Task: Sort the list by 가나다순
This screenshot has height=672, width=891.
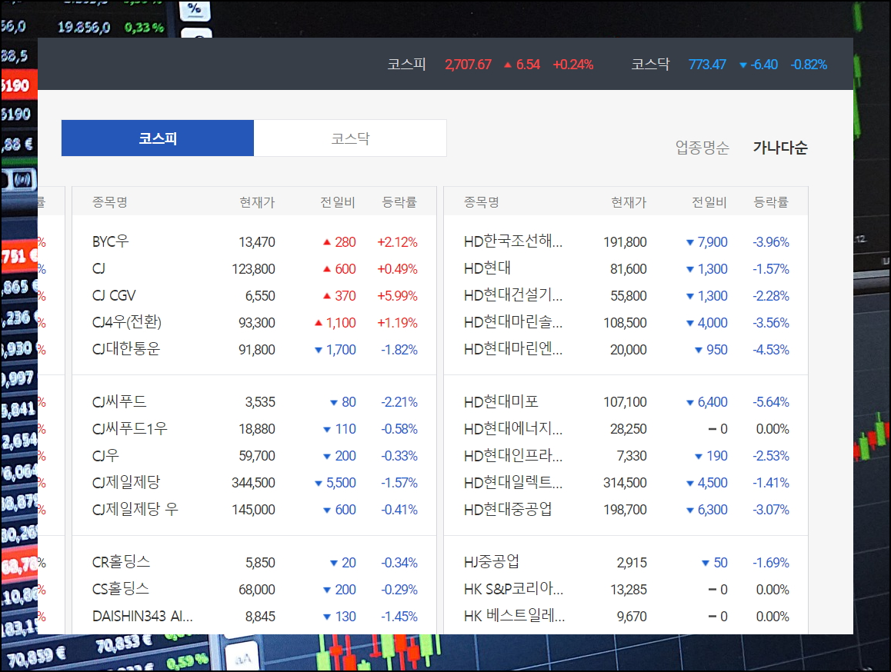Action: (779, 148)
